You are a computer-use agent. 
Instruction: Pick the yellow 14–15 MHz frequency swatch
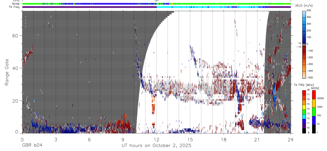[304, 107]
